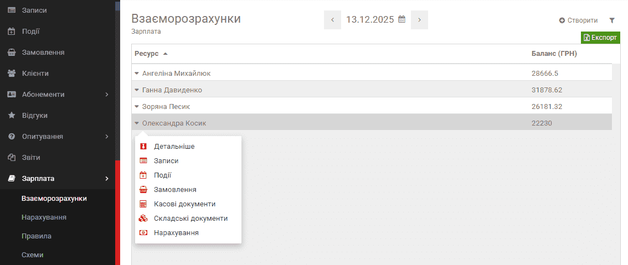Expand the Ангеліна Михайлюк row arrow
Screen dimensions: 628x265
coord(137,73)
